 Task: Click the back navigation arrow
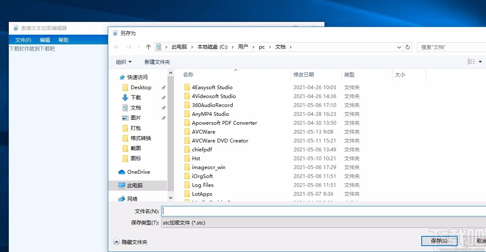point(116,47)
